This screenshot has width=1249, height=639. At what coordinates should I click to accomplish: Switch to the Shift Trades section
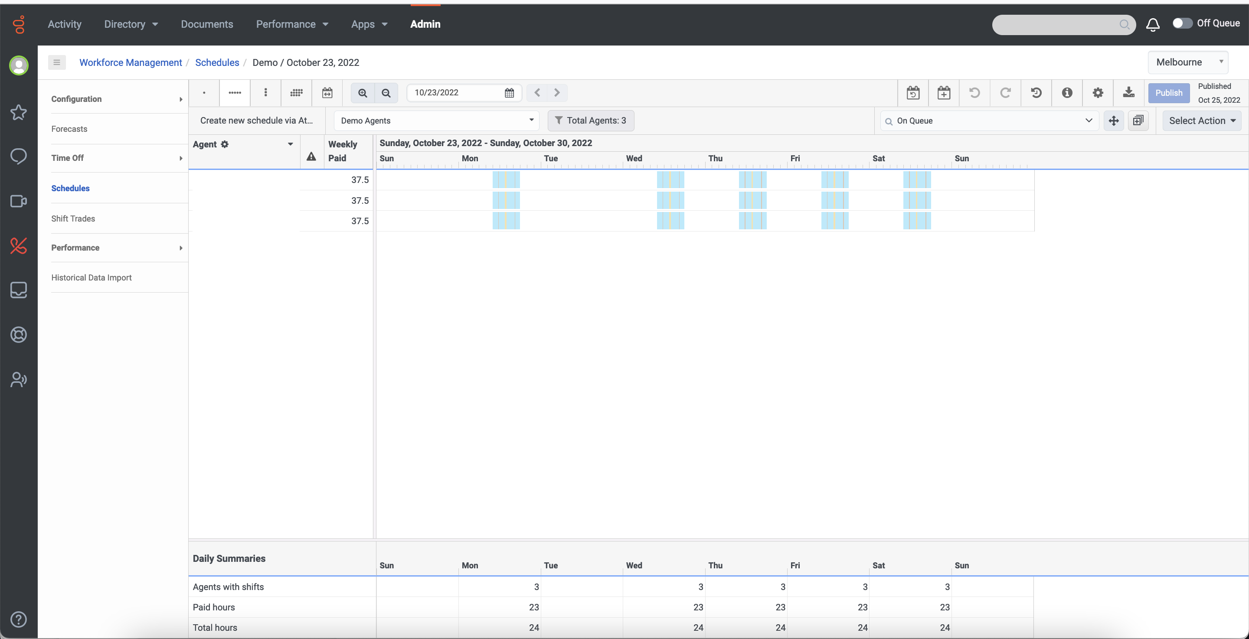73,218
